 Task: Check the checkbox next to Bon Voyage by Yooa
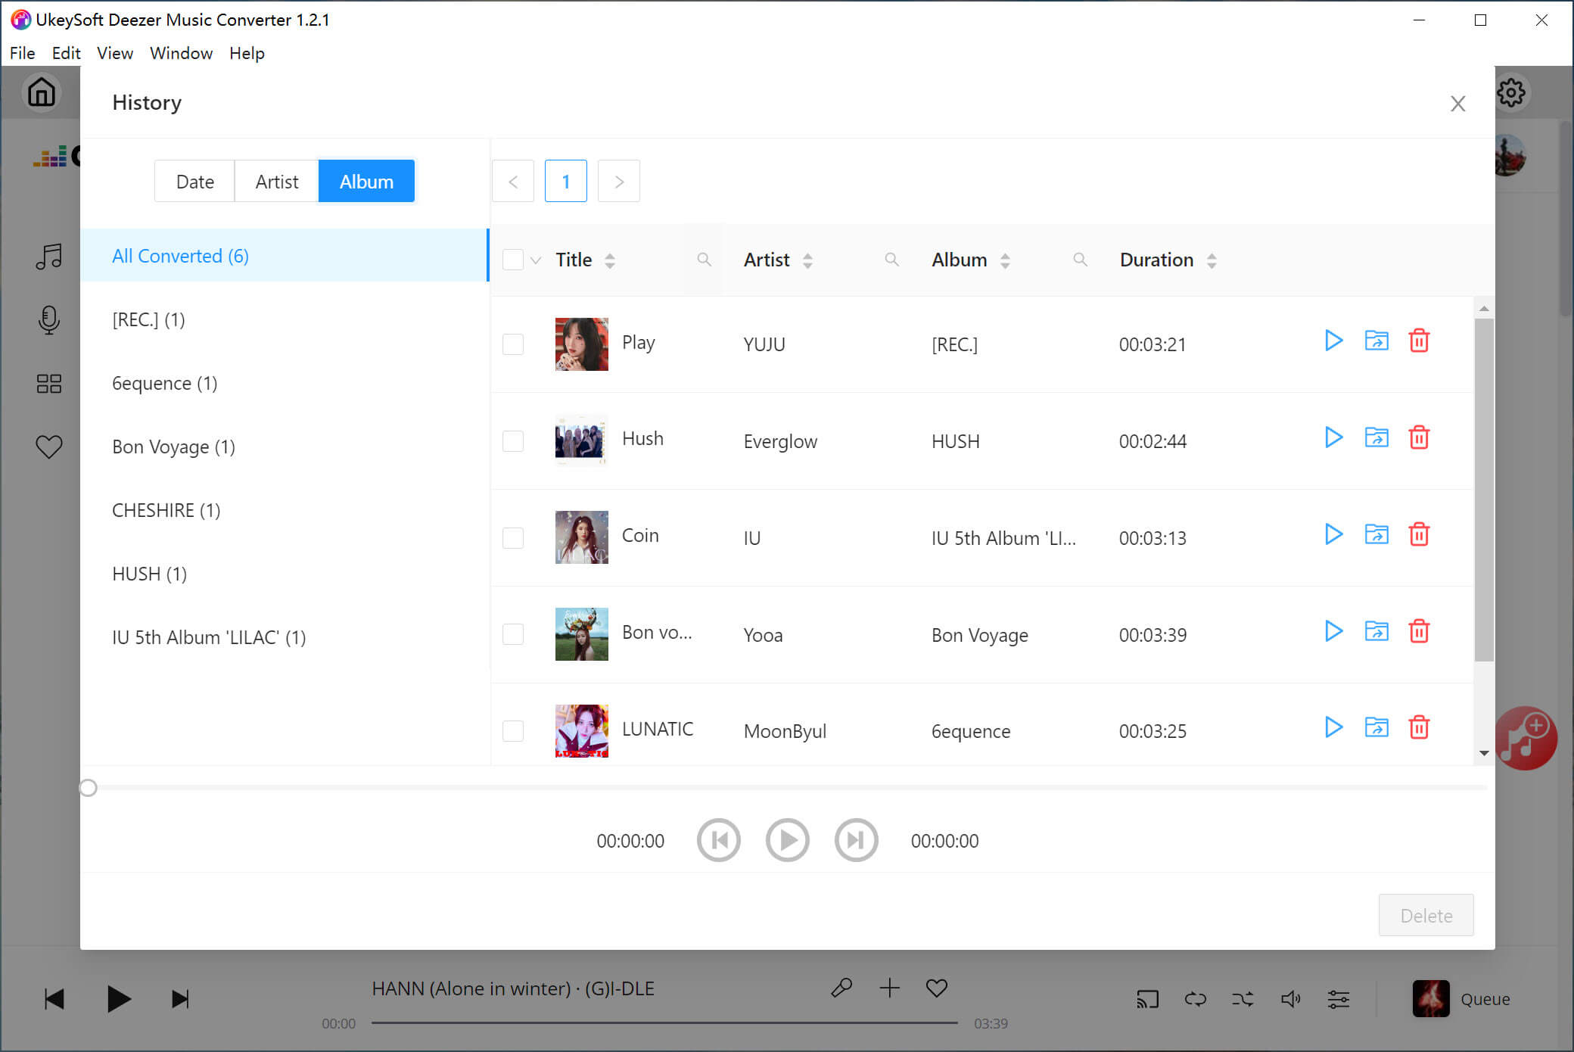click(513, 634)
